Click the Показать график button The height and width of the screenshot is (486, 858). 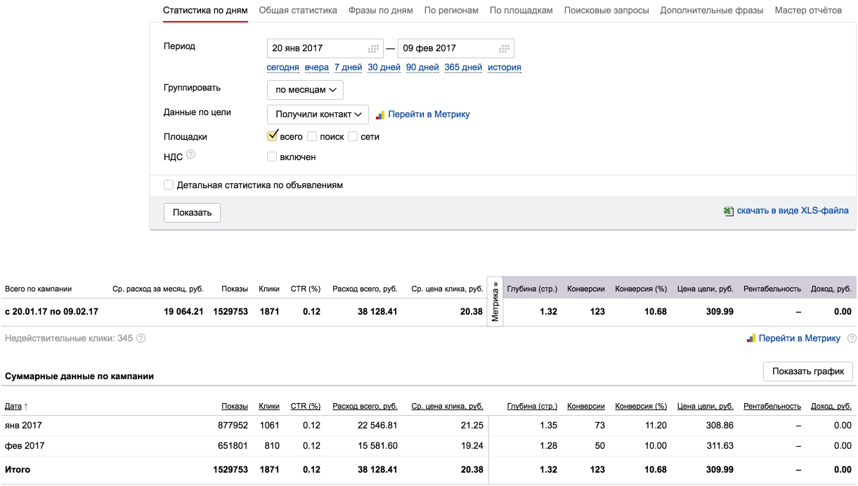(x=808, y=372)
